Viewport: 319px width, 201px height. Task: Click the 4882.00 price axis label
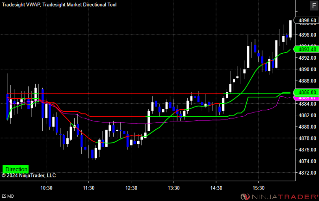pyautogui.click(x=307, y=115)
